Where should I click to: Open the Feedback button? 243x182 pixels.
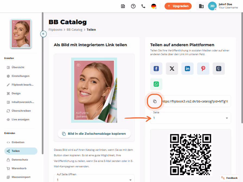pyautogui.click(x=229, y=178)
